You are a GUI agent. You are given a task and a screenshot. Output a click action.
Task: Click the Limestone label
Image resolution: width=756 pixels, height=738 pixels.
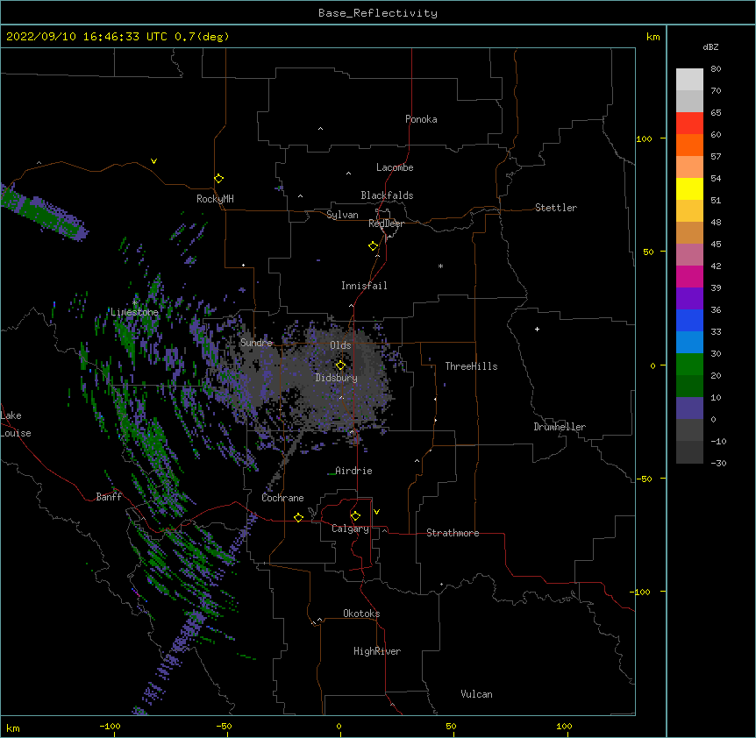(134, 312)
